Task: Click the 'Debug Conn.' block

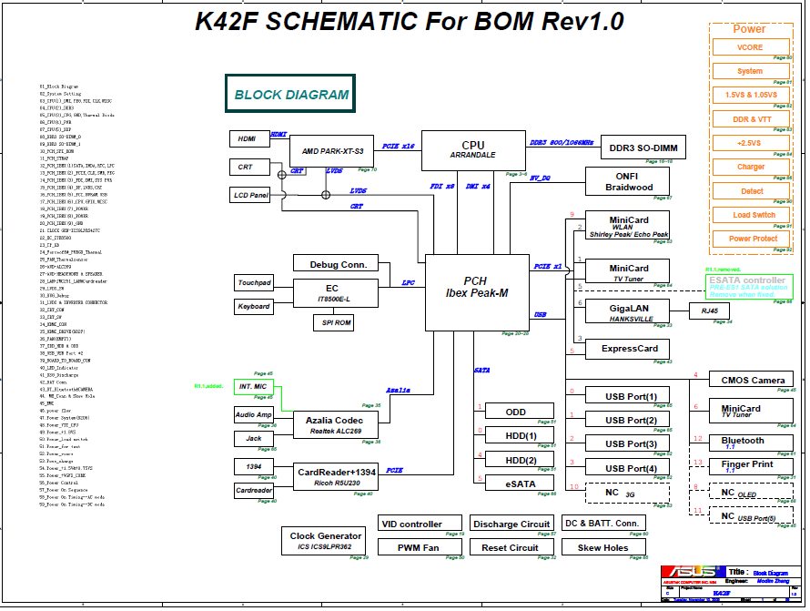Action: point(336,263)
